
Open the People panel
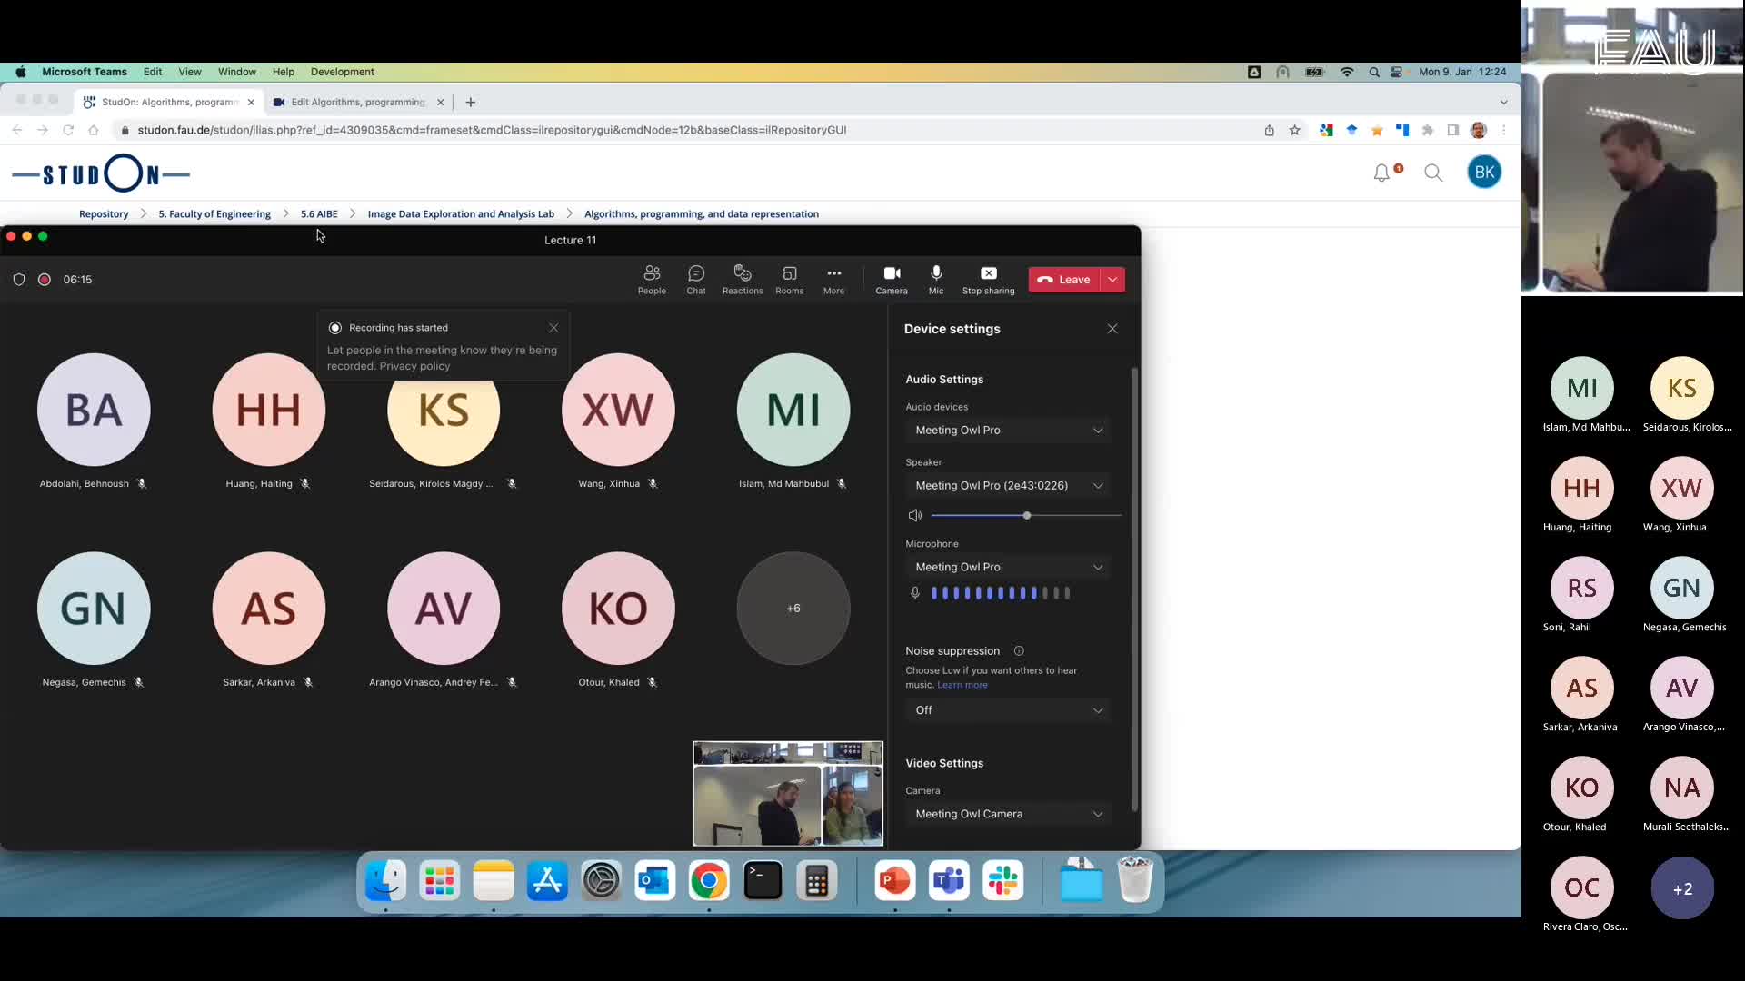pos(651,279)
